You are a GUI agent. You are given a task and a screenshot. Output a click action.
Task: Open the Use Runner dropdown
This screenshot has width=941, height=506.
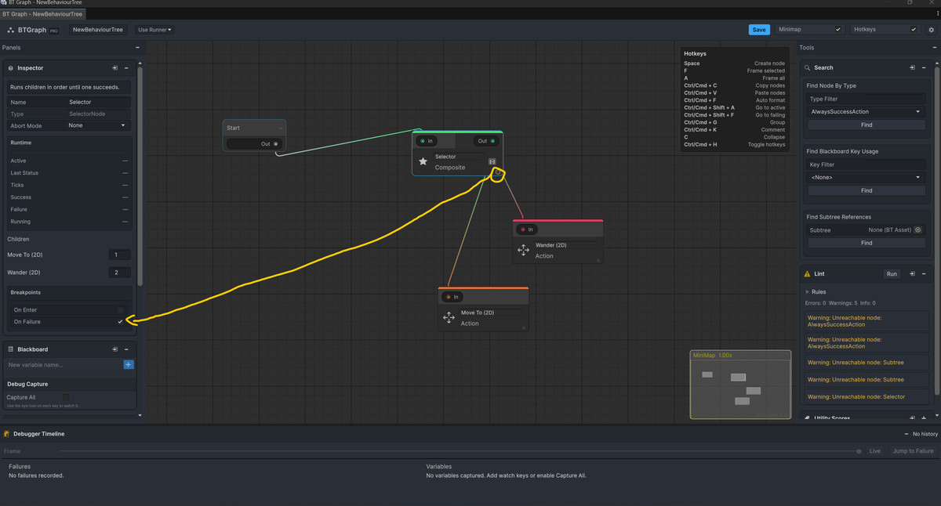point(155,30)
